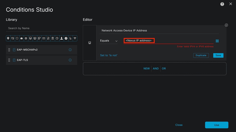The width and height of the screenshot is (236, 132).
Task: Click network device icon in editor tile
Action: pos(90,43)
